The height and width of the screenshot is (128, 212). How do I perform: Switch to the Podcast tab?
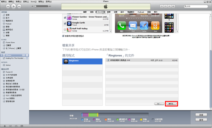(141, 12)
